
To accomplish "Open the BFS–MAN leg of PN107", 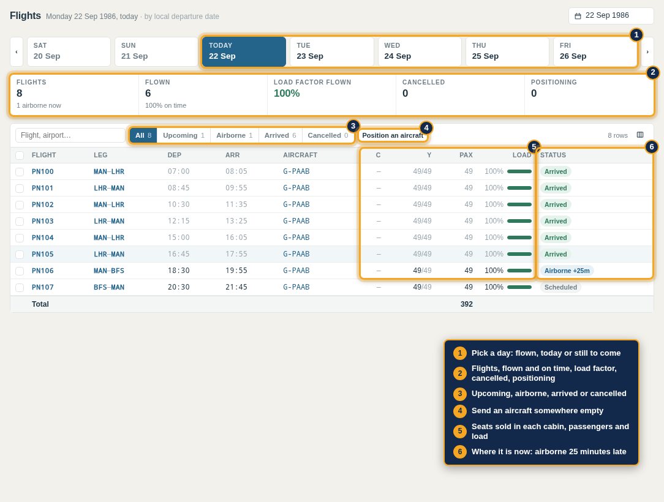I will (x=109, y=287).
